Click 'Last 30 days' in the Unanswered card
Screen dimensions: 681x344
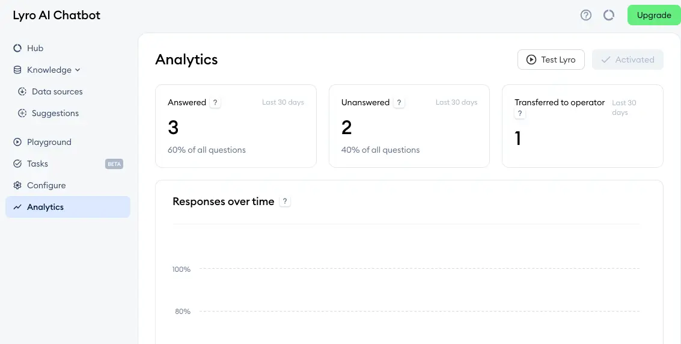point(456,102)
